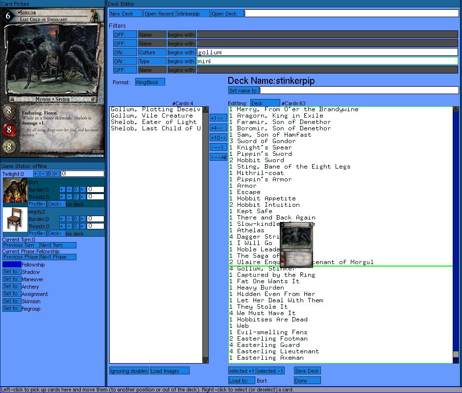Apply the Twilight value with the = button

coord(56,174)
